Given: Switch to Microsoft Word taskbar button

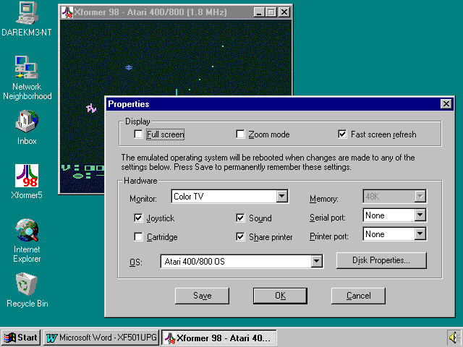Looking at the screenshot, I should click(x=101, y=338).
